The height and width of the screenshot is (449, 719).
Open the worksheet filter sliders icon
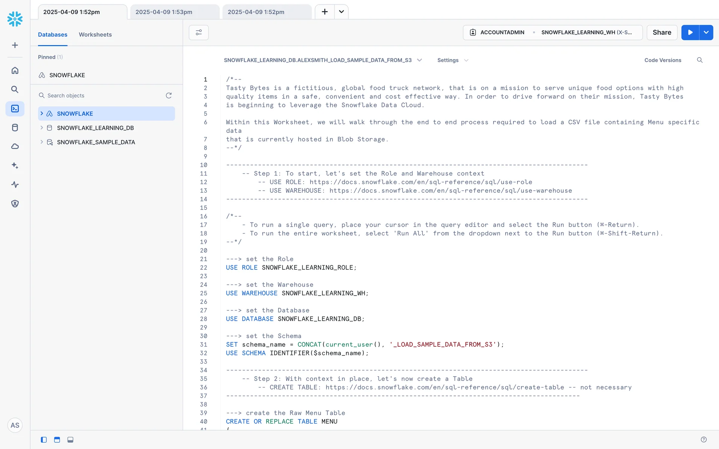[x=198, y=33]
